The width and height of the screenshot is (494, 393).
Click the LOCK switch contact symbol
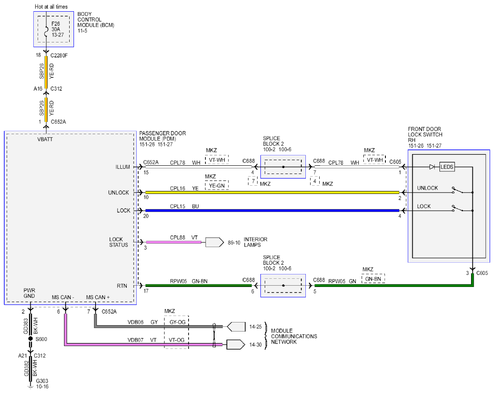[458, 208]
